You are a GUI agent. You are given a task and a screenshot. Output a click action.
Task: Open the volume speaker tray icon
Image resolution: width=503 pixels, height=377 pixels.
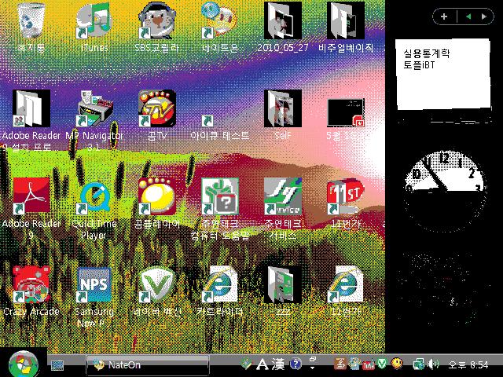coord(433,364)
